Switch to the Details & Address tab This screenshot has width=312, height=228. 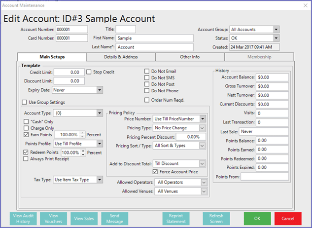click(x=121, y=57)
